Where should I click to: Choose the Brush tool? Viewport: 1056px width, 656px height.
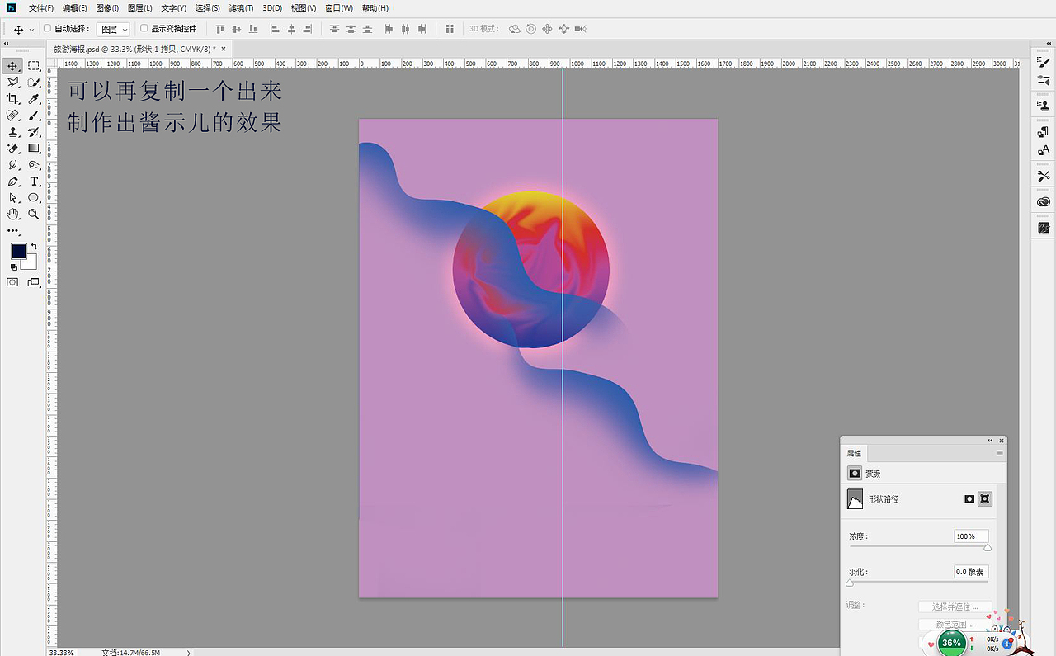[x=34, y=116]
